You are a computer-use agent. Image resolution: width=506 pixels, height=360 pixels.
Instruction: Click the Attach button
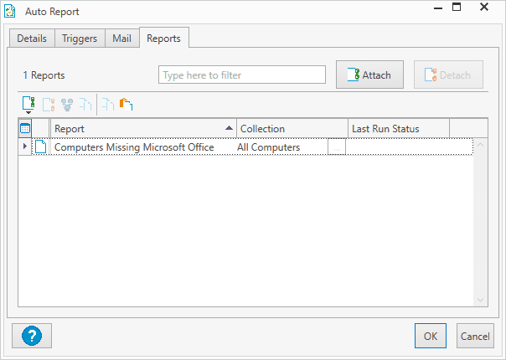click(x=369, y=75)
